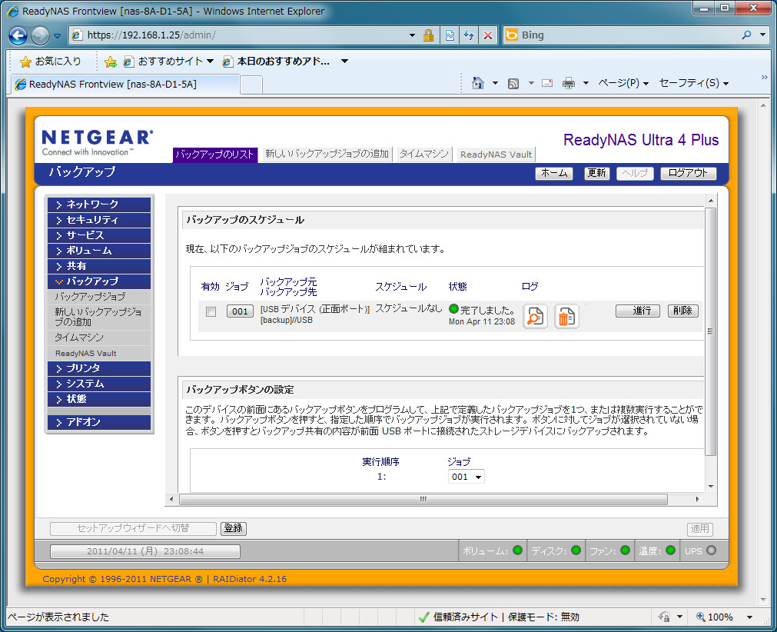Click the view log magnifier icon
The width and height of the screenshot is (777, 632).
tap(535, 316)
